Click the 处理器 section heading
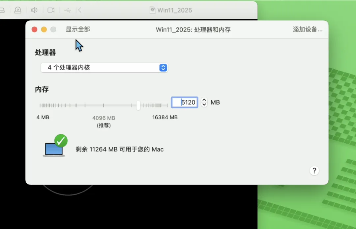The width and height of the screenshot is (356, 229). 45,53
